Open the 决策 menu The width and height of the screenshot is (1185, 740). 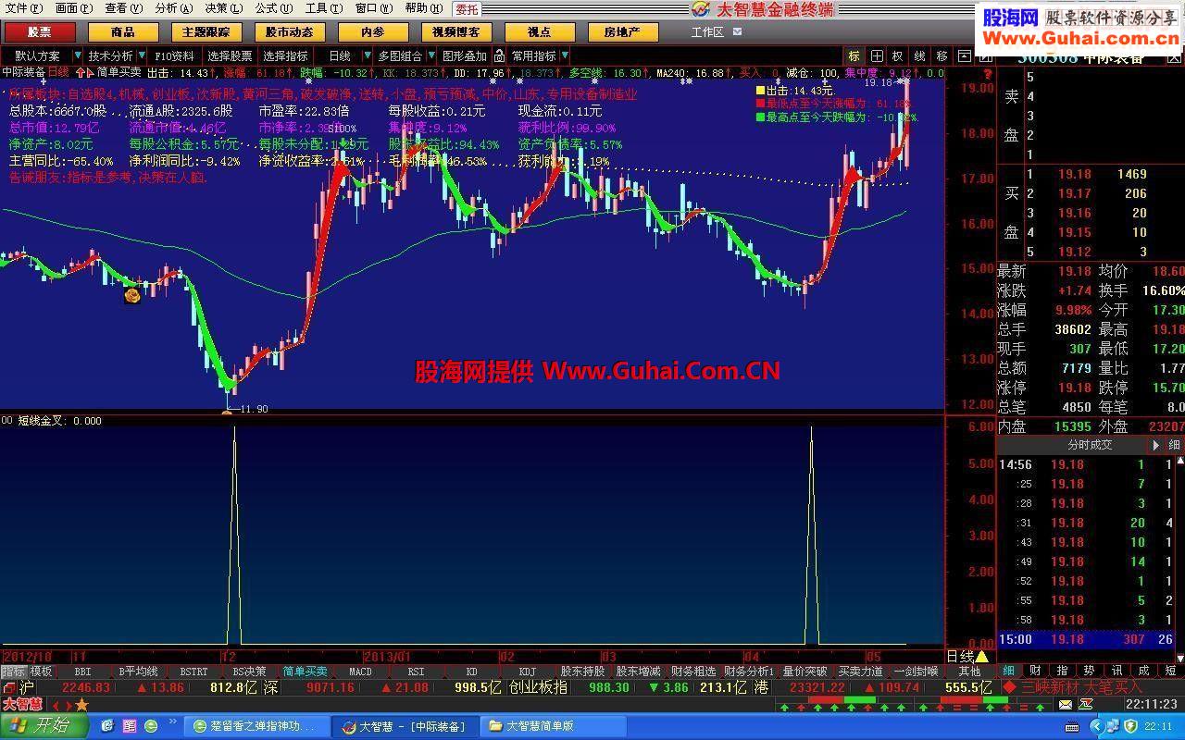[x=223, y=8]
